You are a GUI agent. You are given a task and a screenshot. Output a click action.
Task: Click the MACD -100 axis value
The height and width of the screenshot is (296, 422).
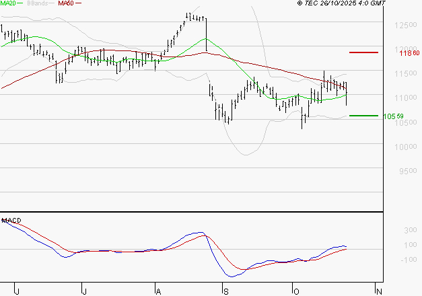(x=409, y=260)
